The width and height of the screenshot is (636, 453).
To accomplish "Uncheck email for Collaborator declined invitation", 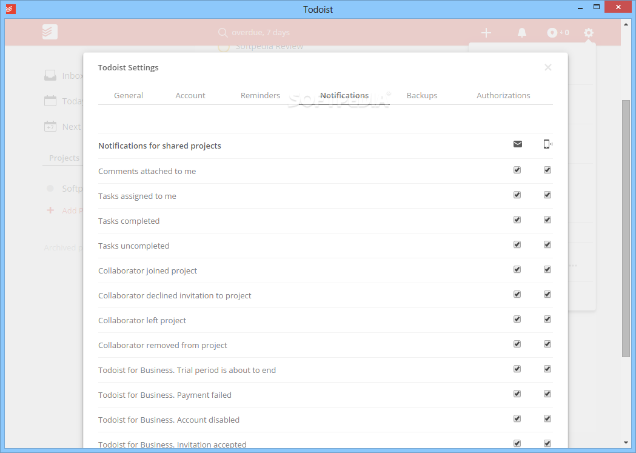I will click(x=517, y=294).
